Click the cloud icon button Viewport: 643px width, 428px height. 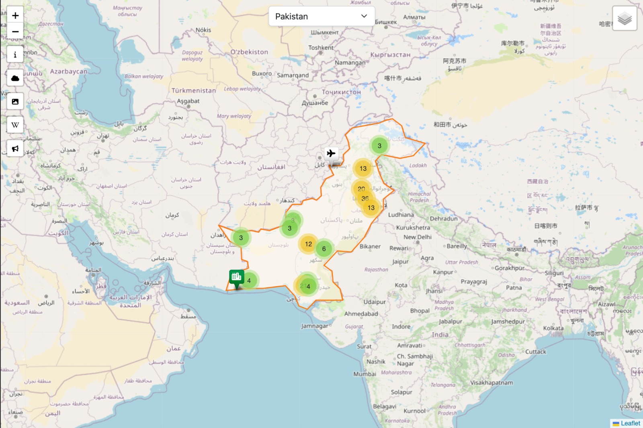click(15, 78)
